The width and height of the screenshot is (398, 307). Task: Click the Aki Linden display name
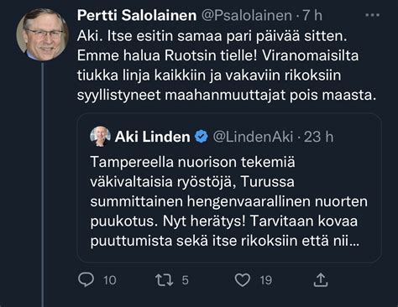pyautogui.click(x=153, y=137)
